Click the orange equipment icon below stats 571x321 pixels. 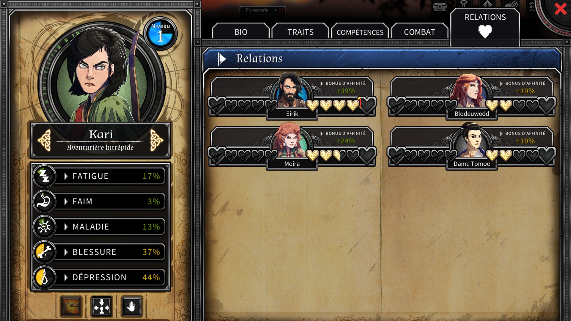click(71, 306)
